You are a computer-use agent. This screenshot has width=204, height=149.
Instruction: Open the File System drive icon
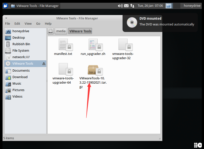coord(8,51)
